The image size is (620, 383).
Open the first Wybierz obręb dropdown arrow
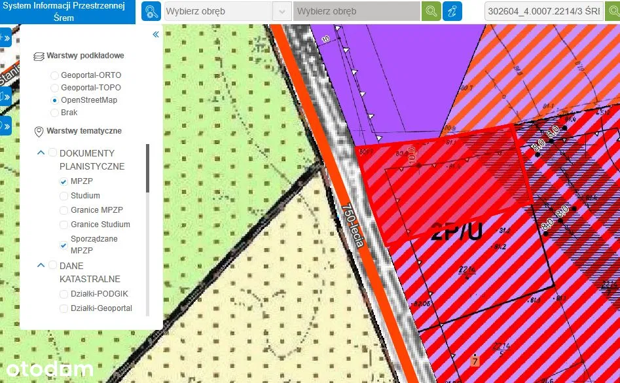(282, 11)
